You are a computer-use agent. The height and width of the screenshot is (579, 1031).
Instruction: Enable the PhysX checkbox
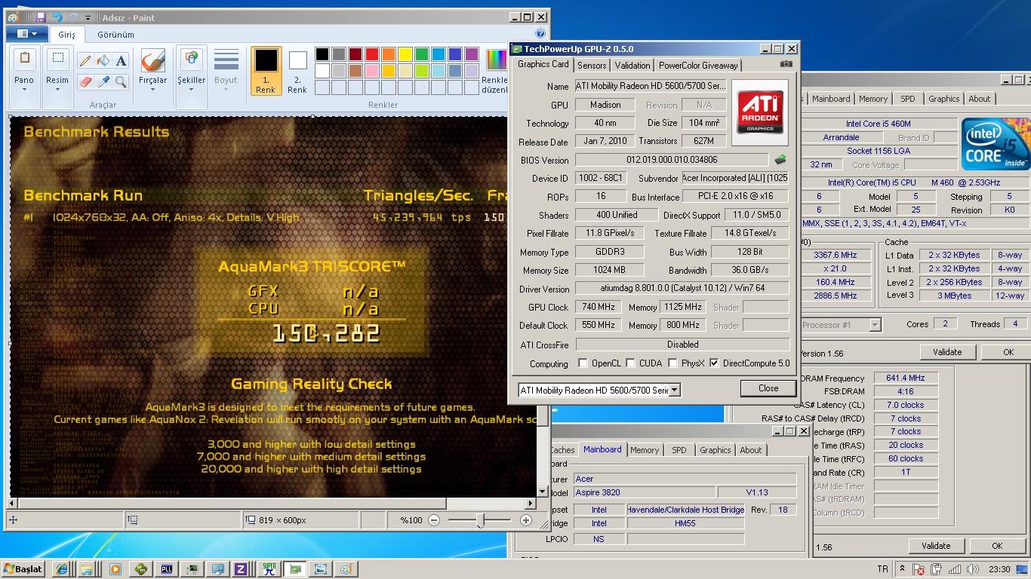click(672, 363)
